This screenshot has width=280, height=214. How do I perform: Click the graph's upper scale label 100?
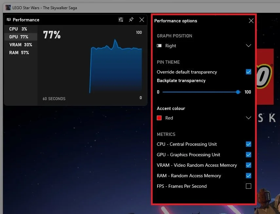pyautogui.click(x=139, y=32)
